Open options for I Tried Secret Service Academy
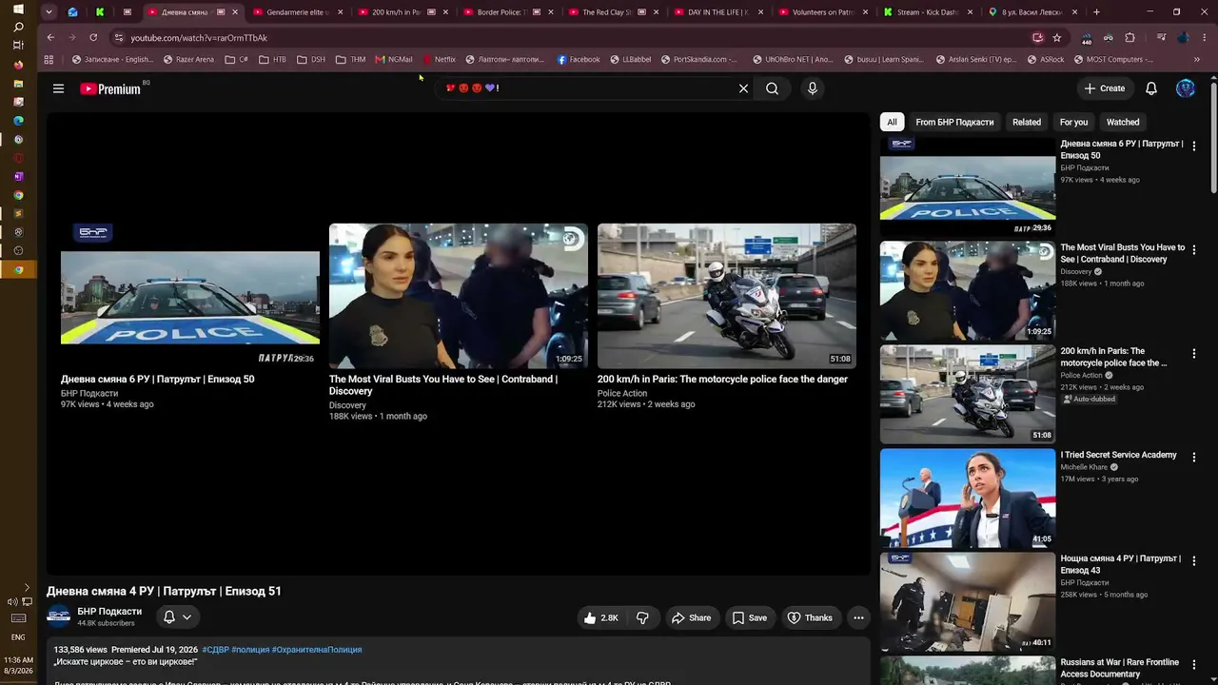The image size is (1218, 685). [1194, 458]
